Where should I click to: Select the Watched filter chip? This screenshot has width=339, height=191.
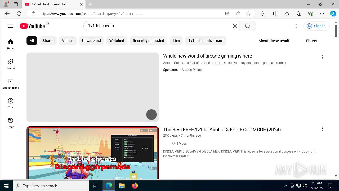pos(117,41)
